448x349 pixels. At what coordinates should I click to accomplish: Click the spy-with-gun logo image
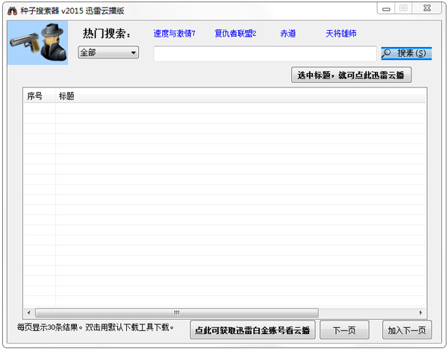[x=32, y=43]
